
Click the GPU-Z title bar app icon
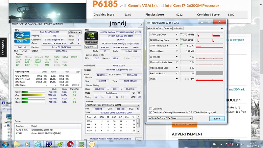click(148, 23)
